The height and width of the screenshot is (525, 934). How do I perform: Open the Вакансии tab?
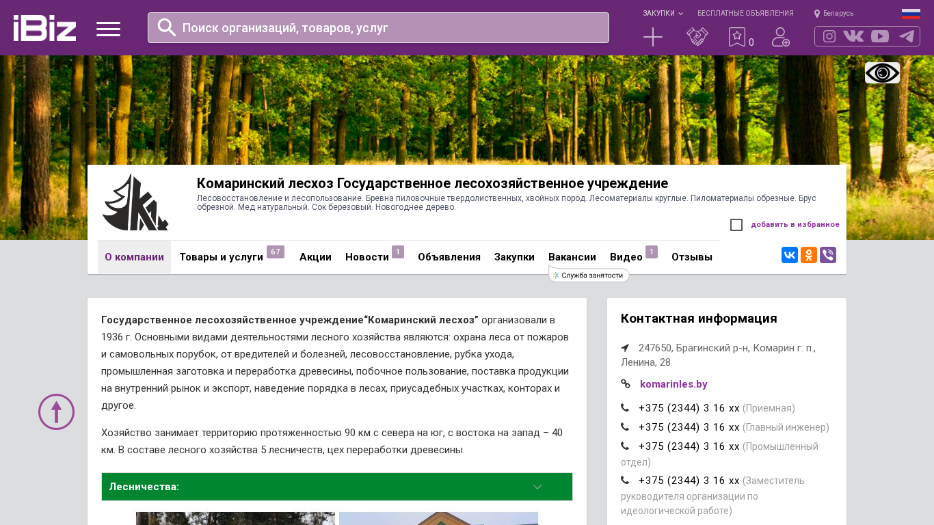pyautogui.click(x=572, y=257)
